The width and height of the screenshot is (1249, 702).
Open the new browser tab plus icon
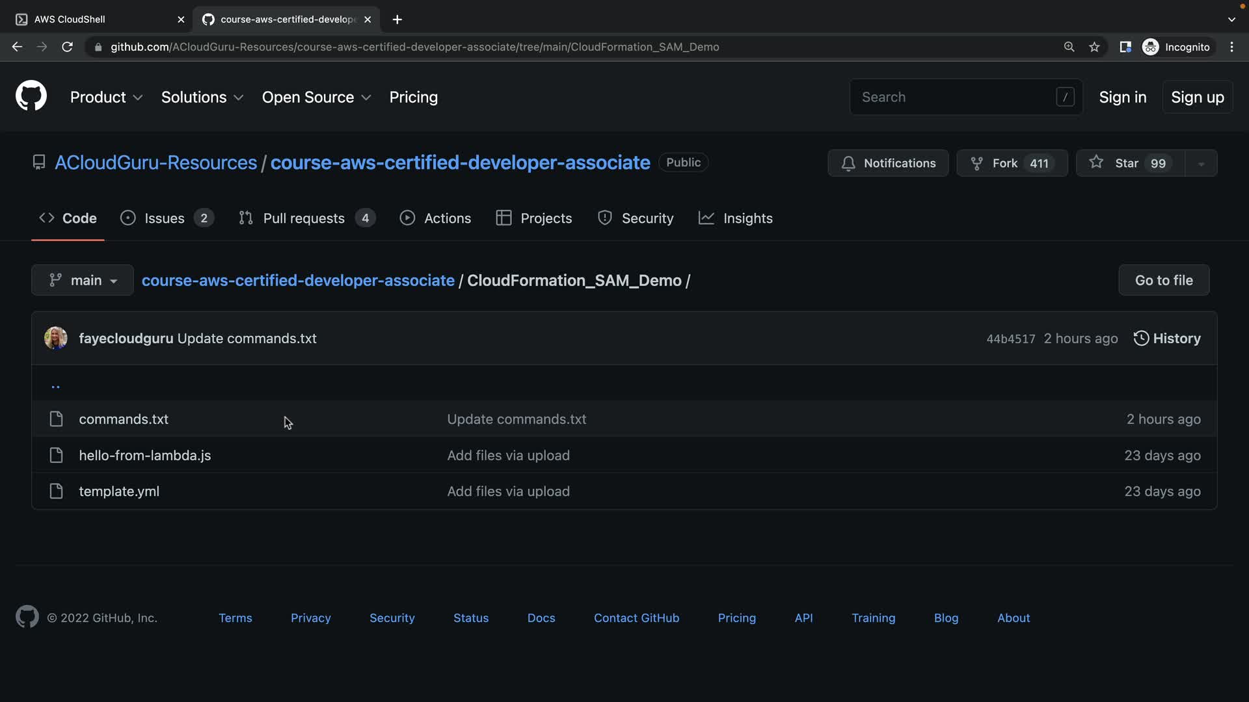point(397,19)
